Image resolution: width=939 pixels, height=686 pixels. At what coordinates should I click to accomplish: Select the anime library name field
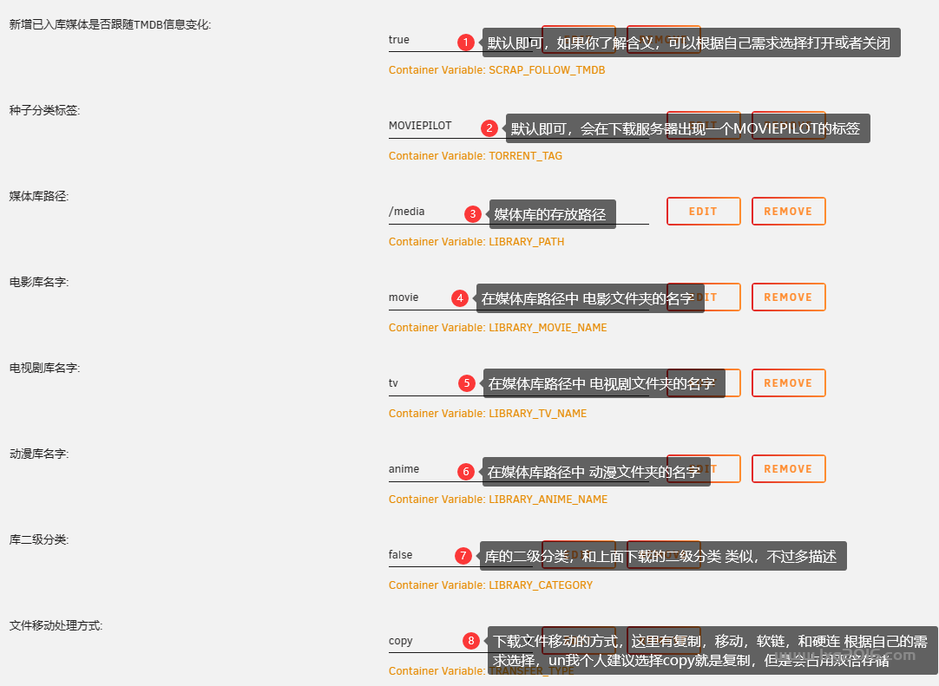click(x=519, y=469)
